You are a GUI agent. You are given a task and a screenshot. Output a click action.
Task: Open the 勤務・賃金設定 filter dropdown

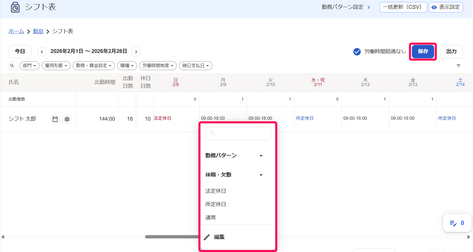click(94, 66)
